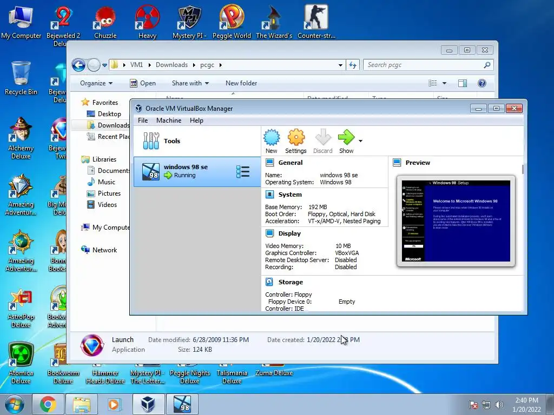
Task: Open the VirtualBox Machine menu
Action: click(169, 121)
